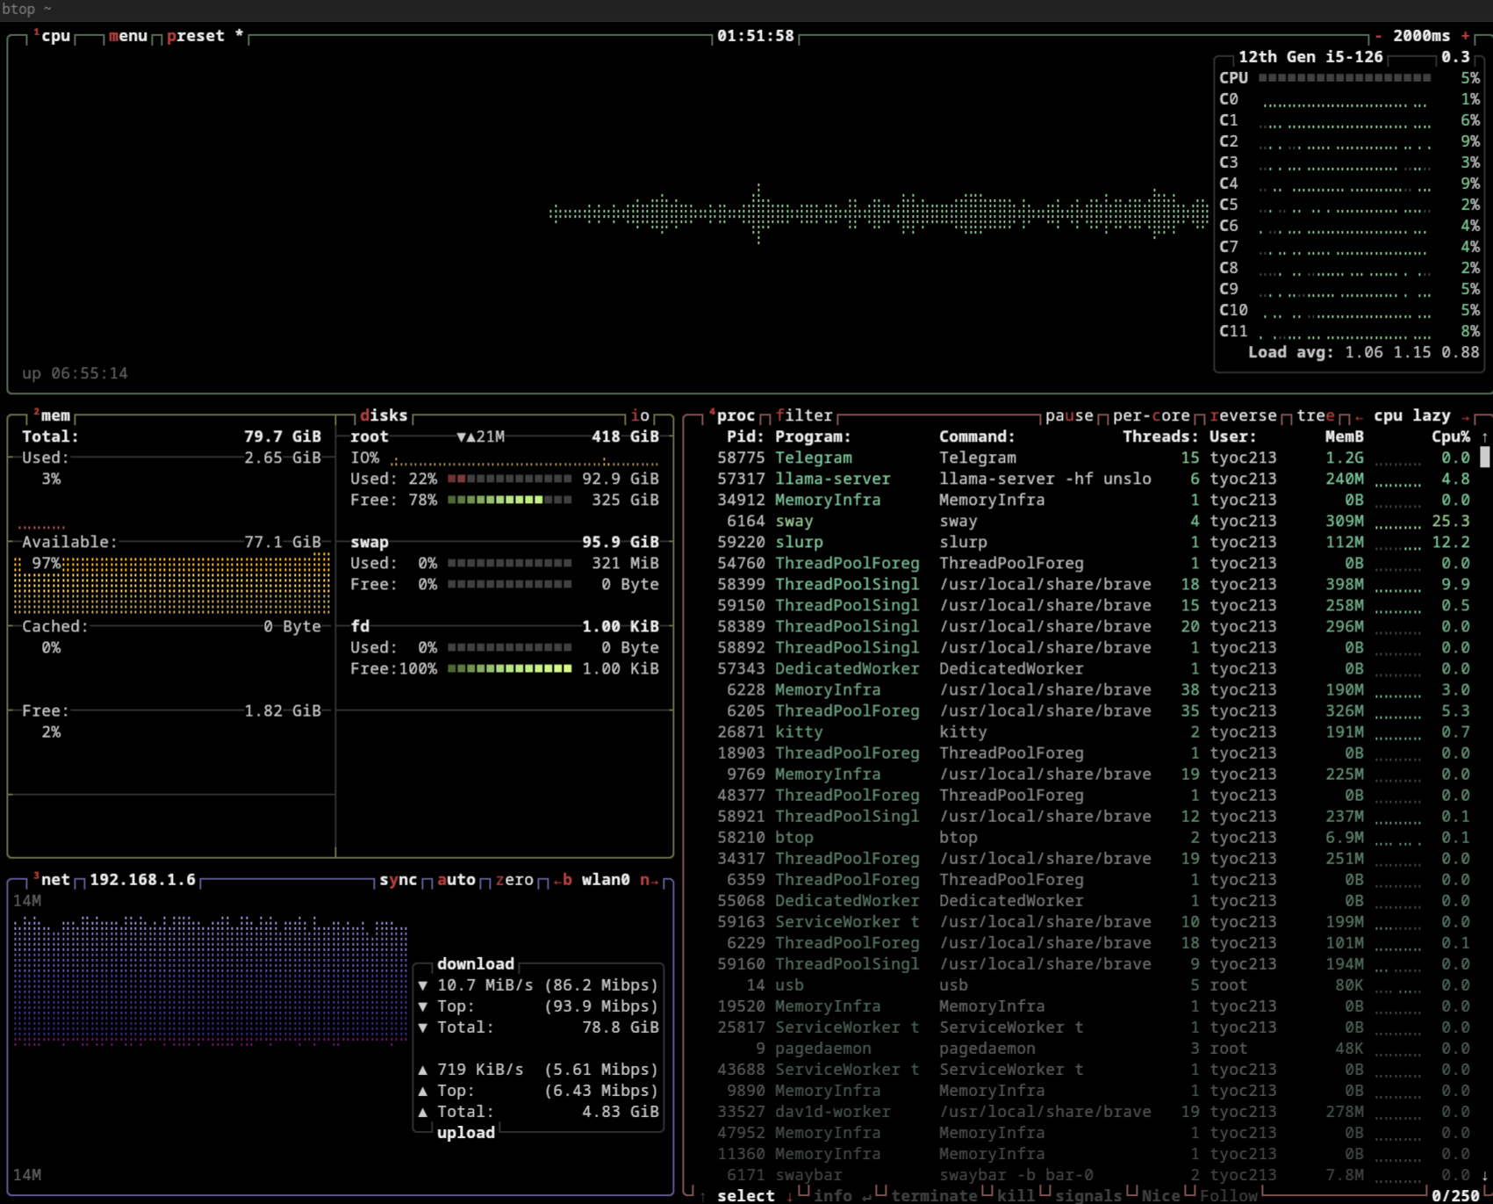
Task: Click up arrow atop process list scrollbar
Action: pos(1485,436)
